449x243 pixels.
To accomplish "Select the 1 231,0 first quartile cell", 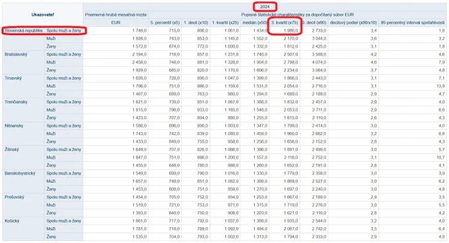I will coord(231,54).
